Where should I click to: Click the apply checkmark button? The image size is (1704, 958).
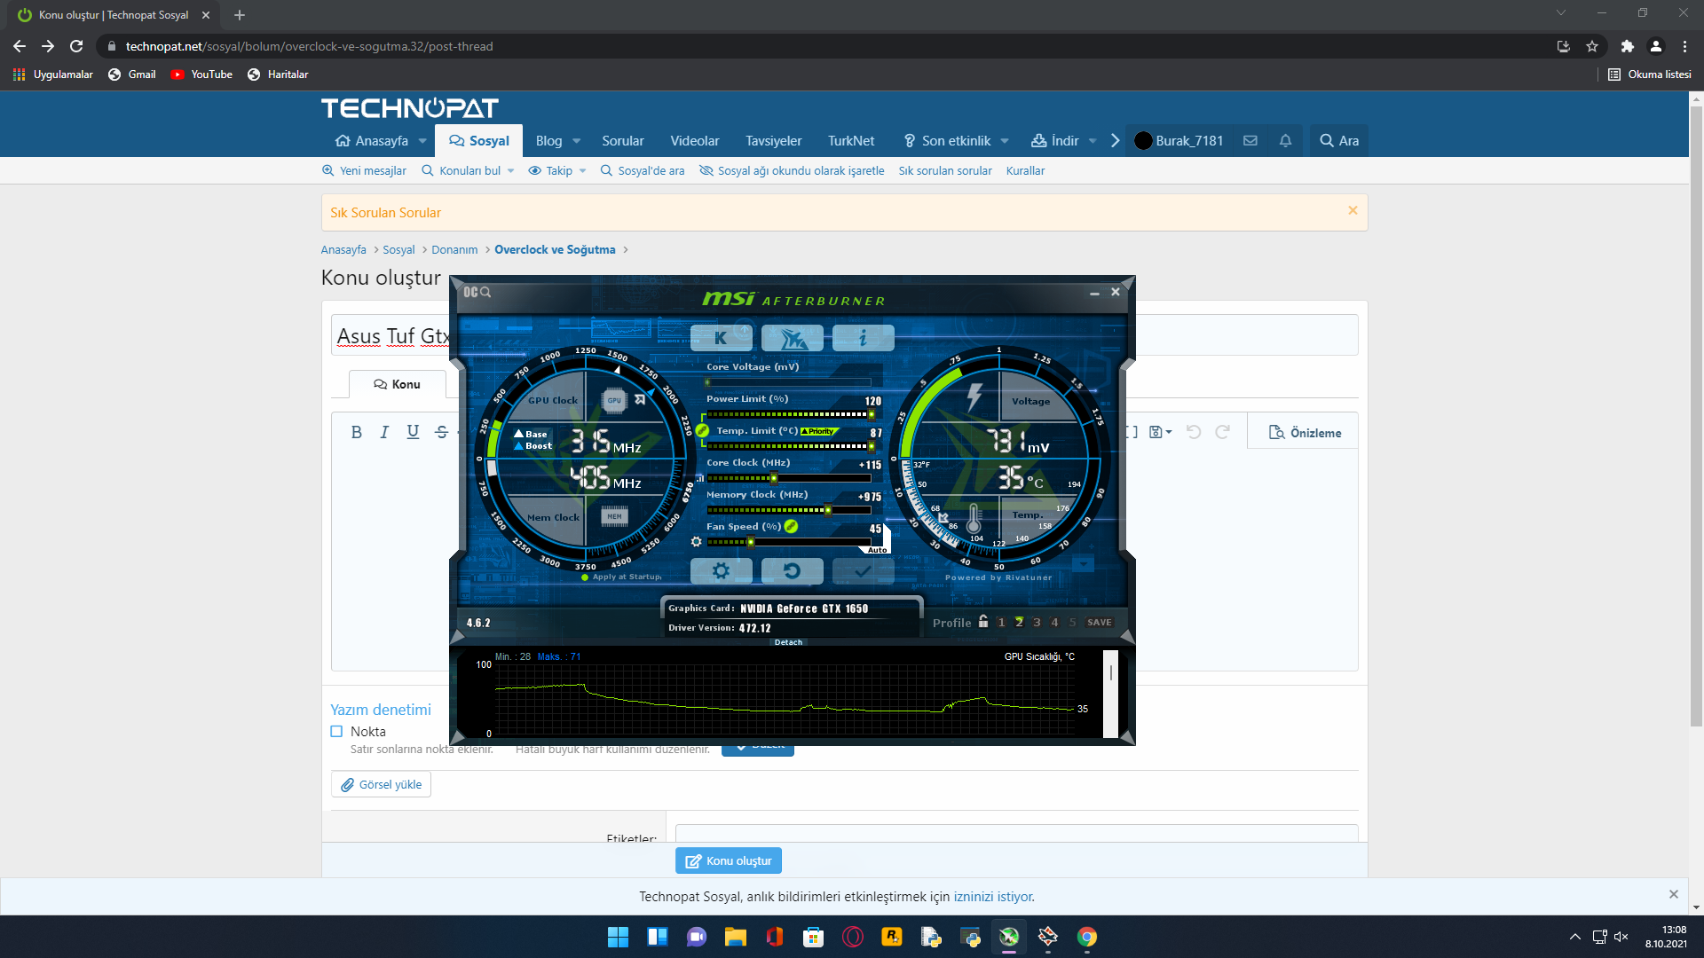[862, 571]
